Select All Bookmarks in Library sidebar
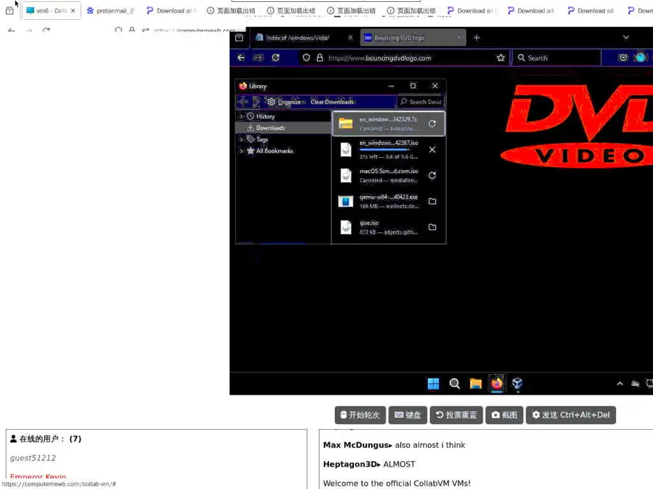The image size is (653, 489). [284, 151]
